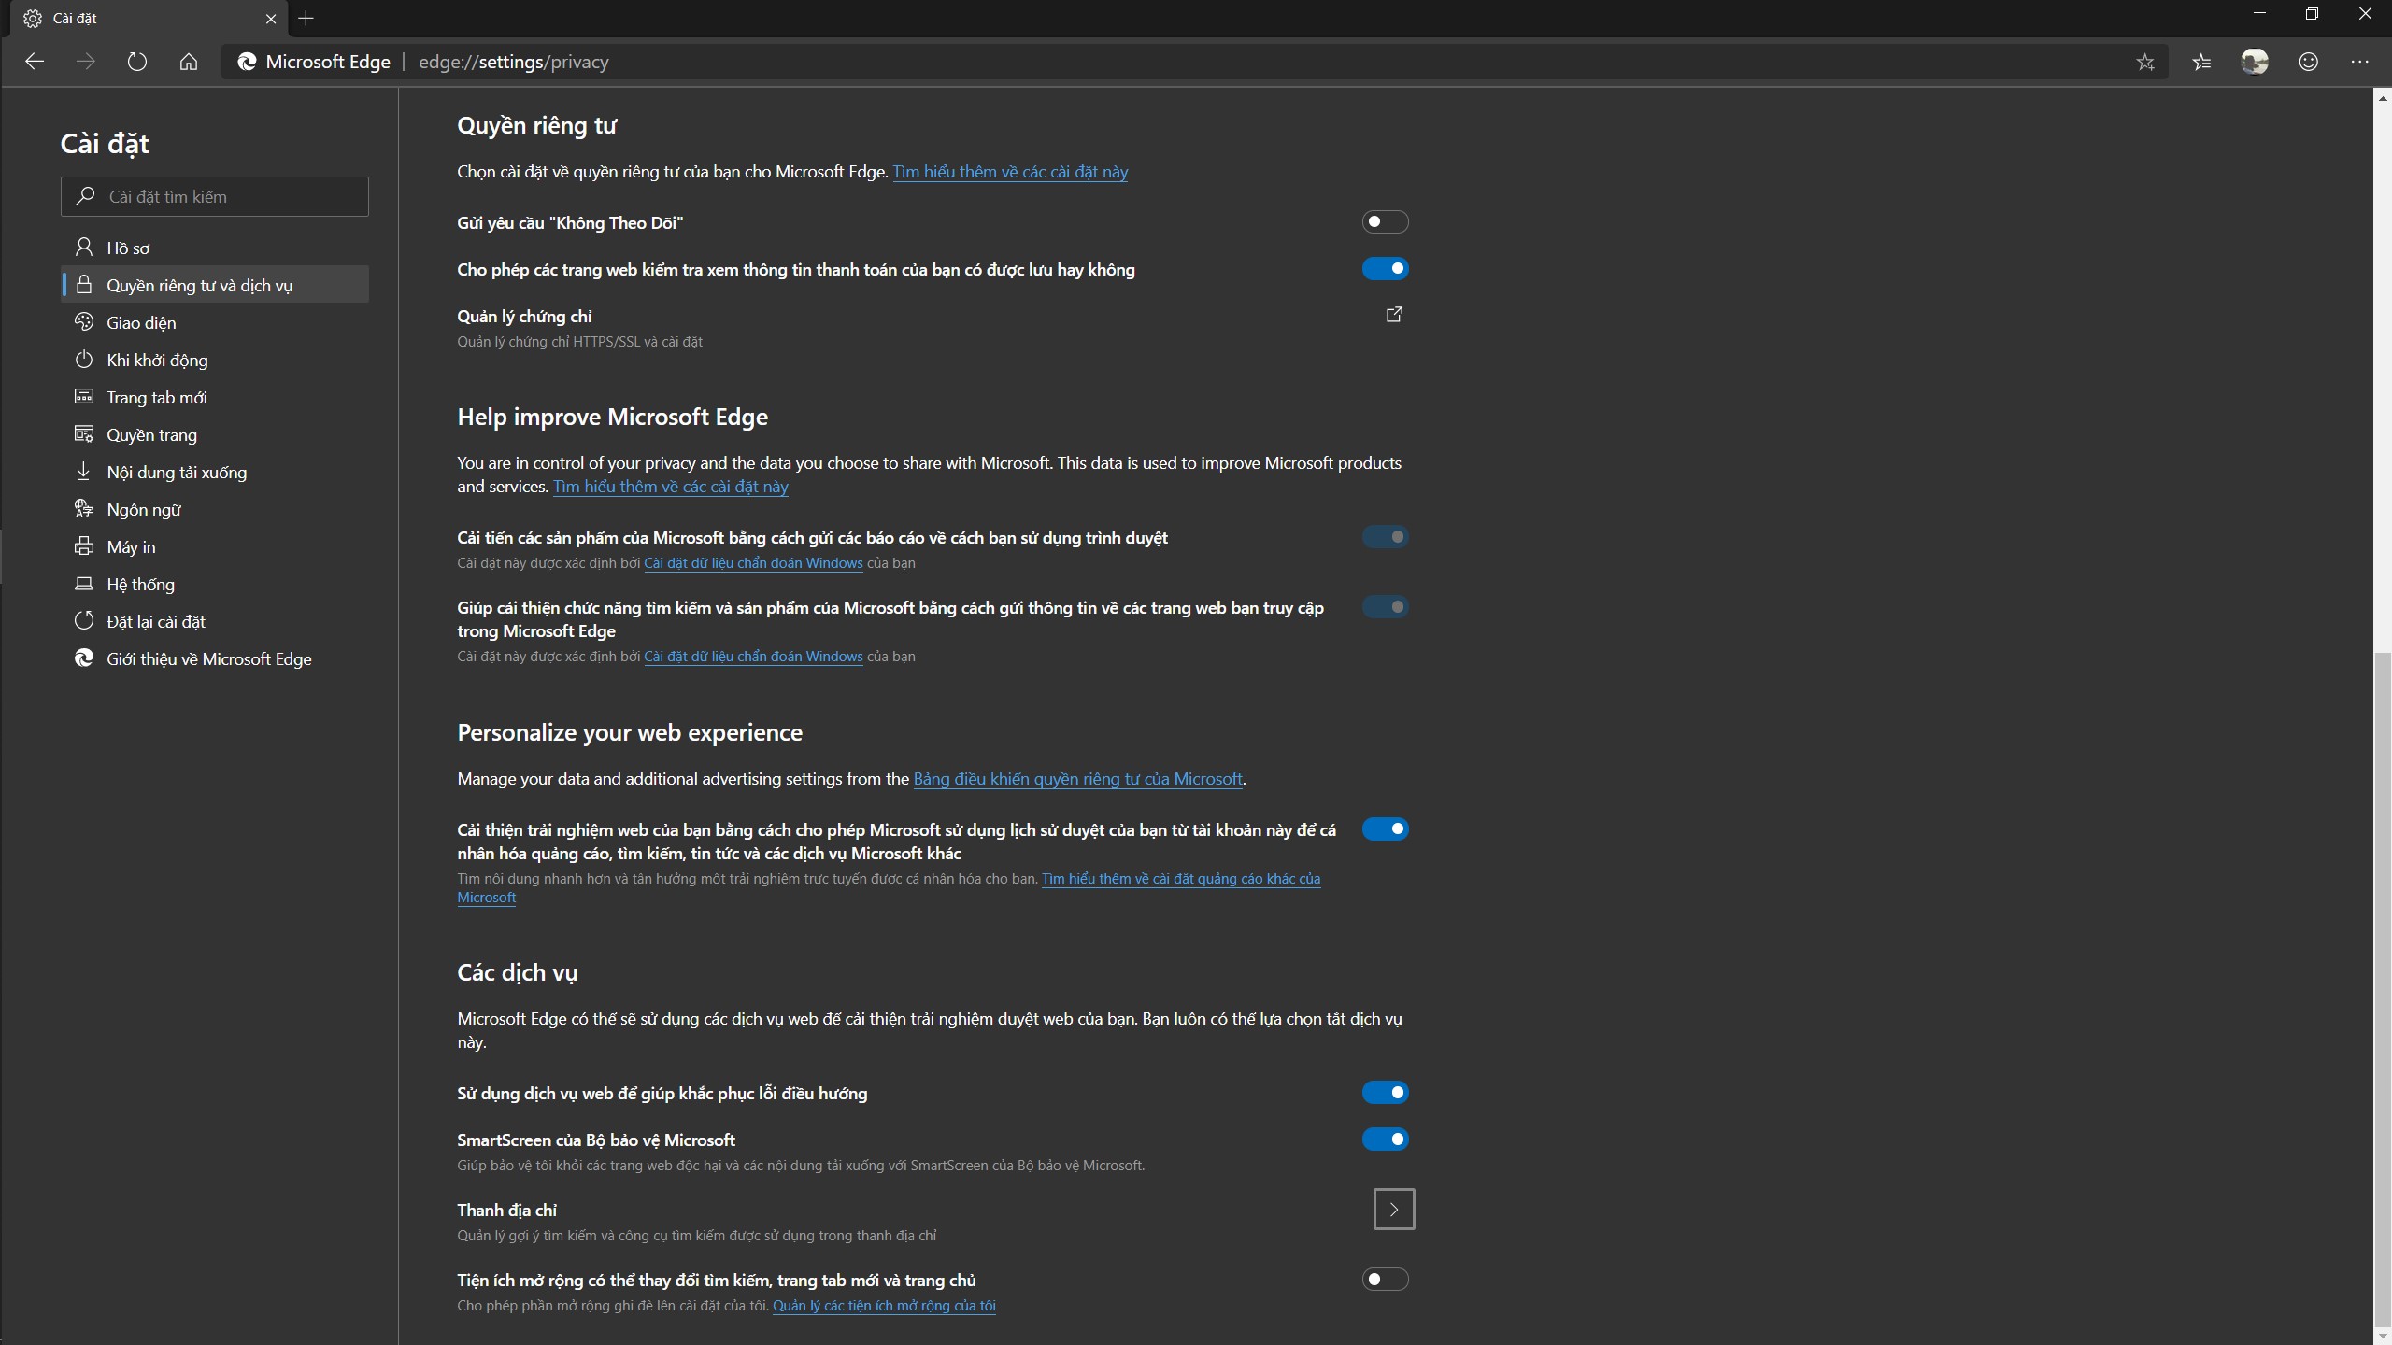This screenshot has height=1345, width=2392.
Task: Add this page to favorites star
Action: pyautogui.click(x=2145, y=62)
